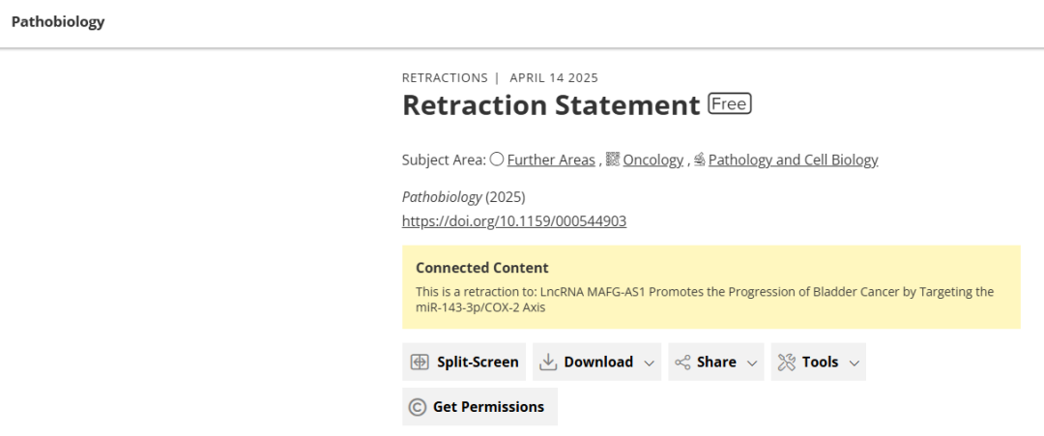This screenshot has width=1044, height=436.
Task: Open the Further Areas subject link
Action: (551, 160)
